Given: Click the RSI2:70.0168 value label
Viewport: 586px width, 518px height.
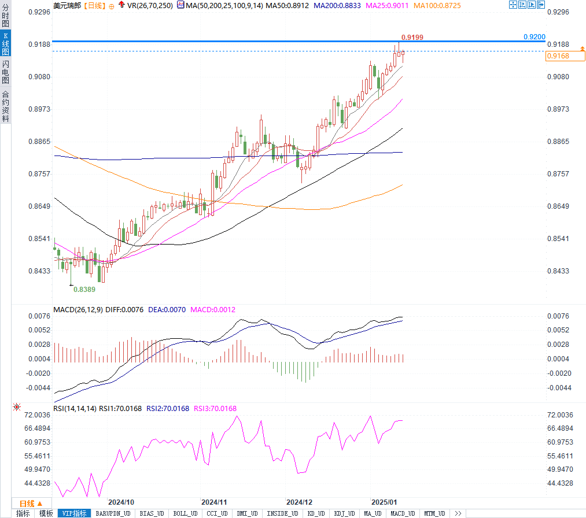Looking at the screenshot, I should pos(168,409).
